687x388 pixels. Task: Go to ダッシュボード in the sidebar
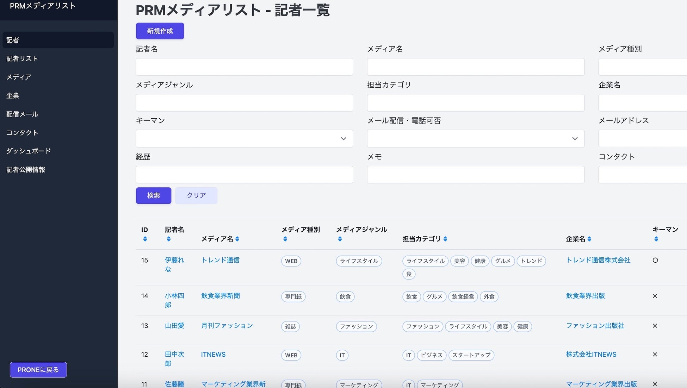29,151
